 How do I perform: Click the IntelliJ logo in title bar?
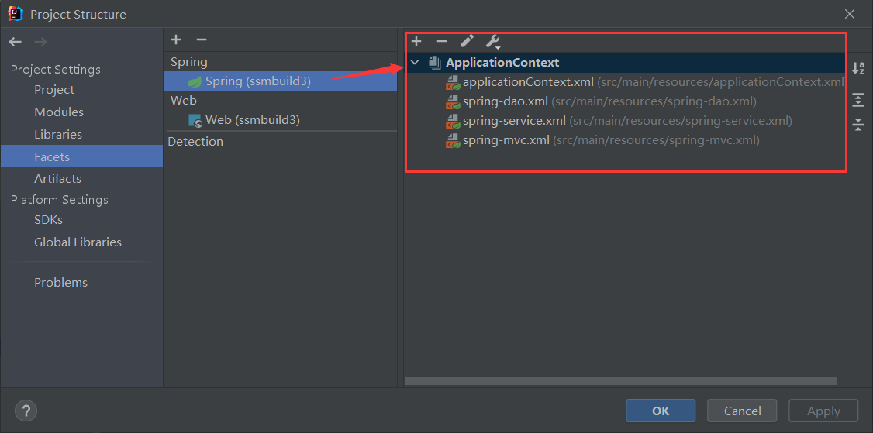pyautogui.click(x=16, y=13)
